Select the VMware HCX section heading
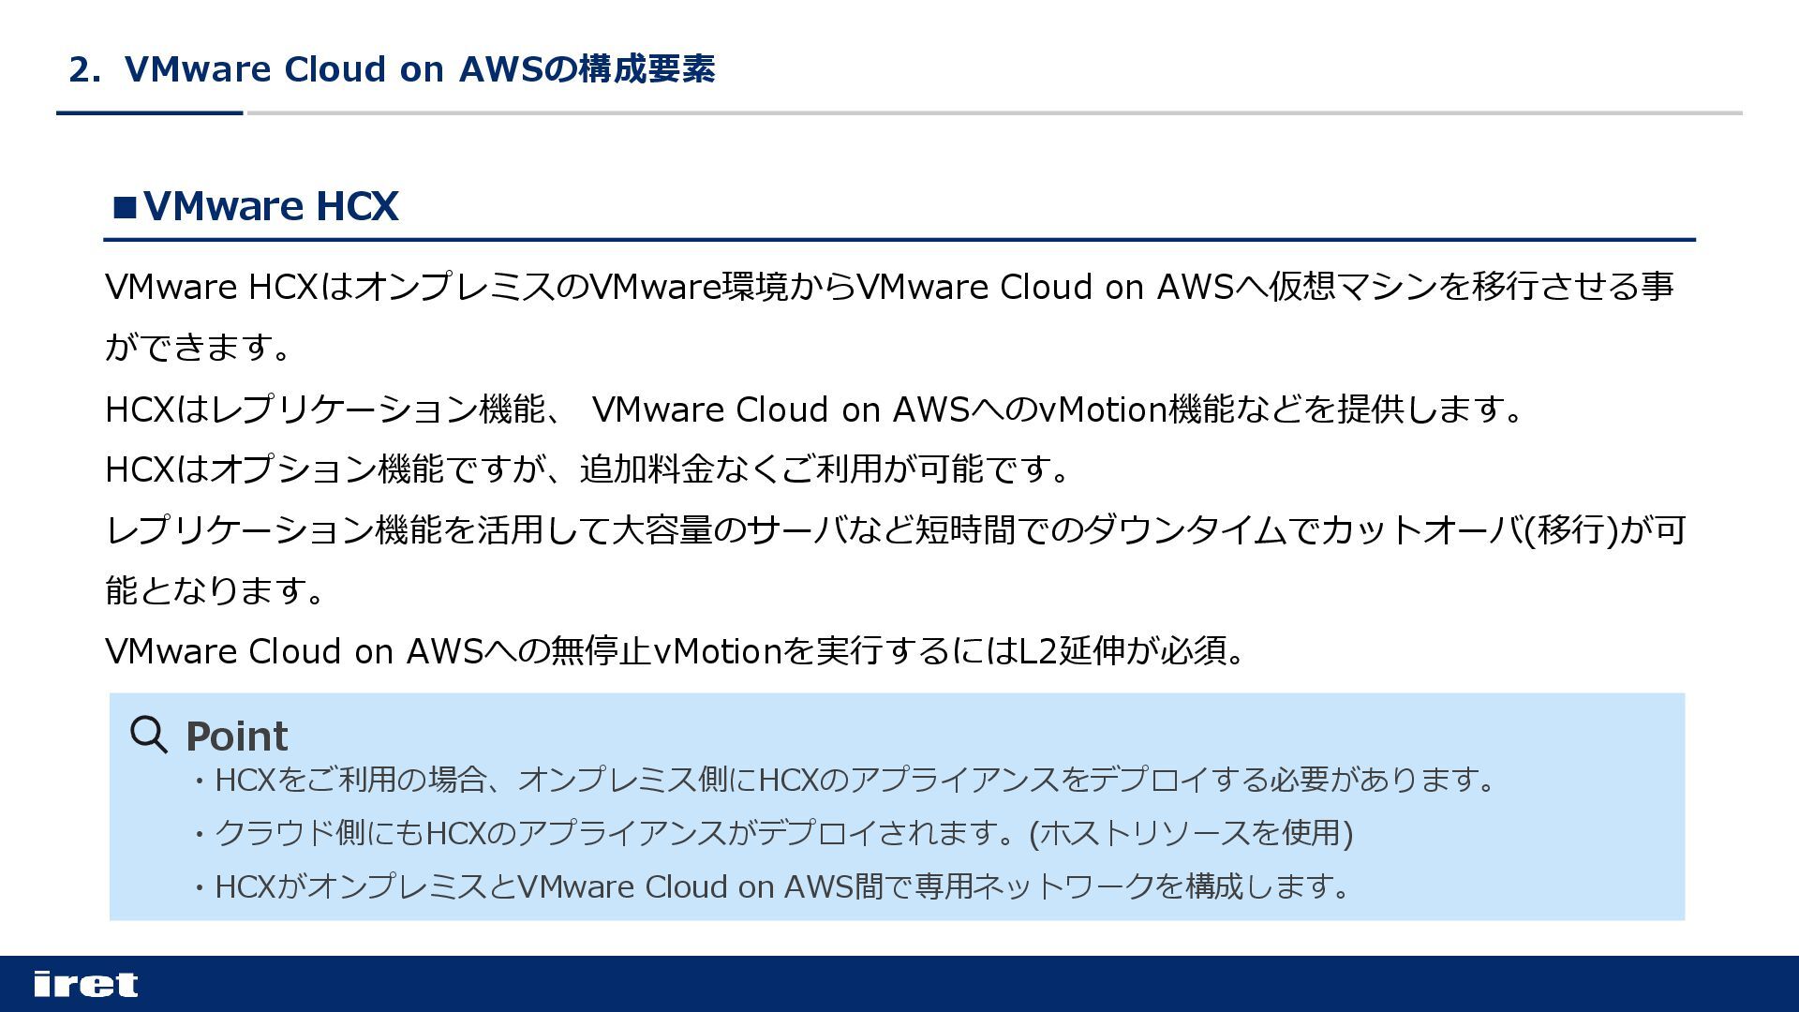The width and height of the screenshot is (1799, 1012). [x=256, y=206]
